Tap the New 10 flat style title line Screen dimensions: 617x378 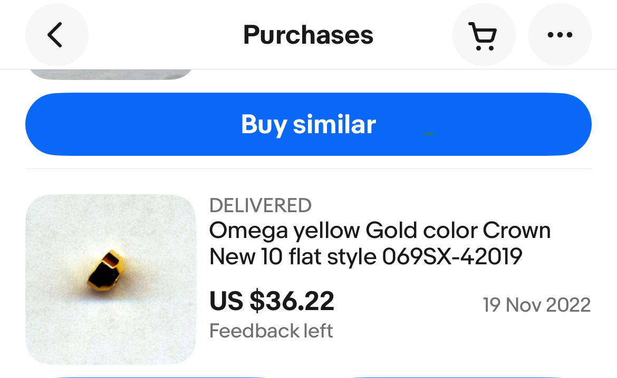(293, 257)
